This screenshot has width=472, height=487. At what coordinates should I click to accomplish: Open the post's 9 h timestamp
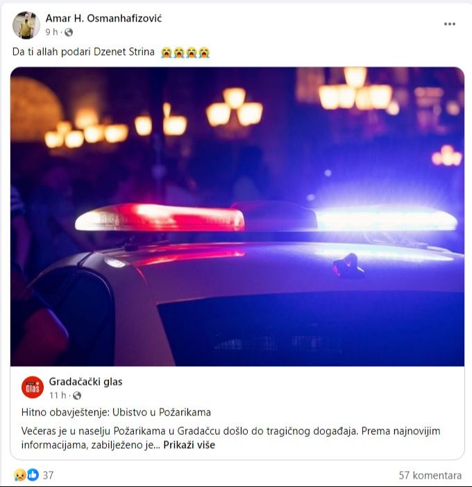(51, 32)
